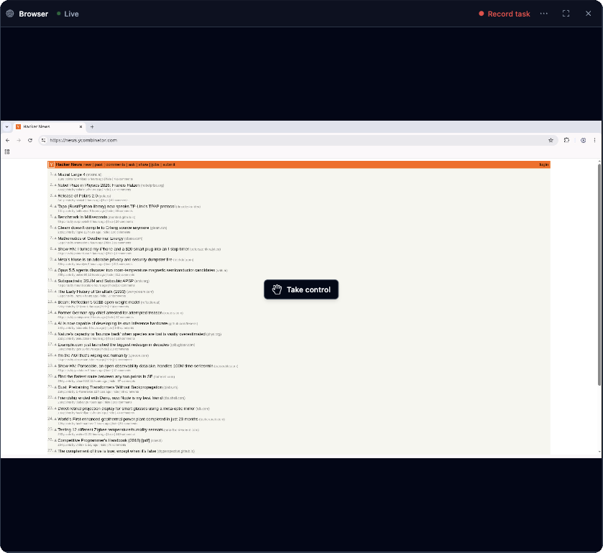
Task: Open the 'comments' section link
Action: click(116, 164)
